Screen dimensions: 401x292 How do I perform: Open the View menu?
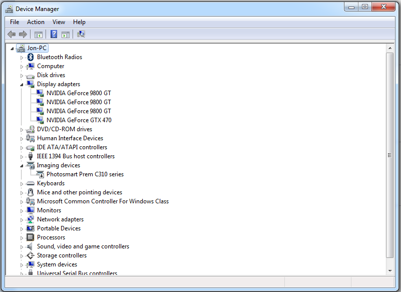click(59, 22)
